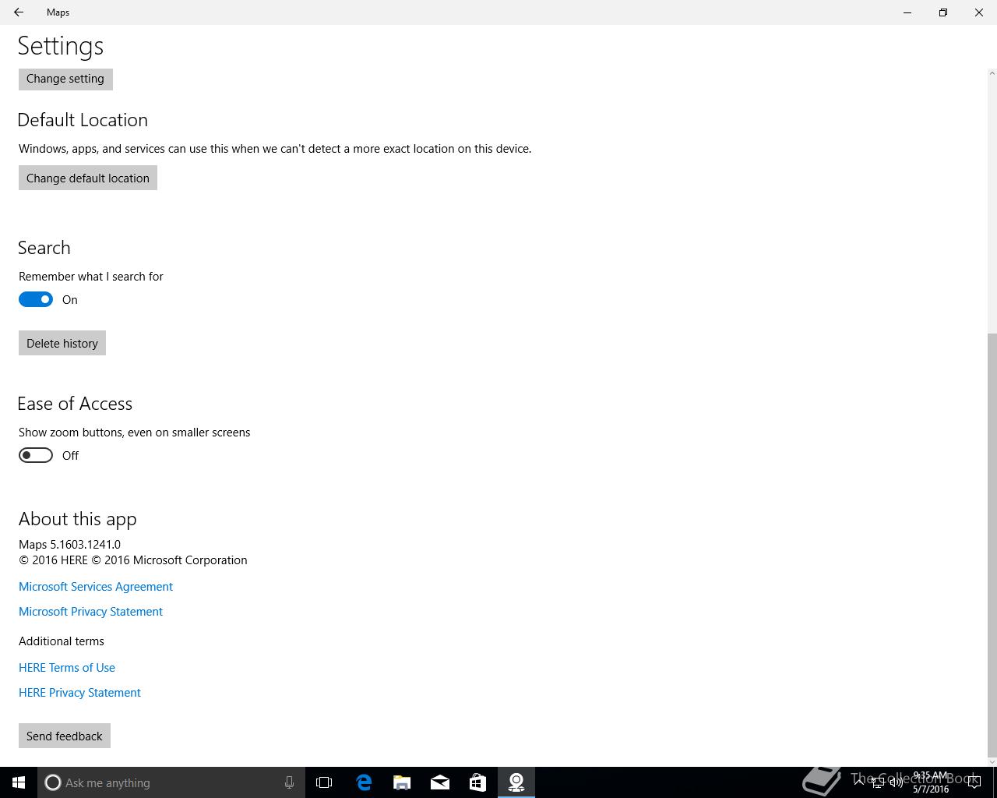Open HERE Privacy Statement link
The height and width of the screenshot is (798, 997).
click(79, 693)
